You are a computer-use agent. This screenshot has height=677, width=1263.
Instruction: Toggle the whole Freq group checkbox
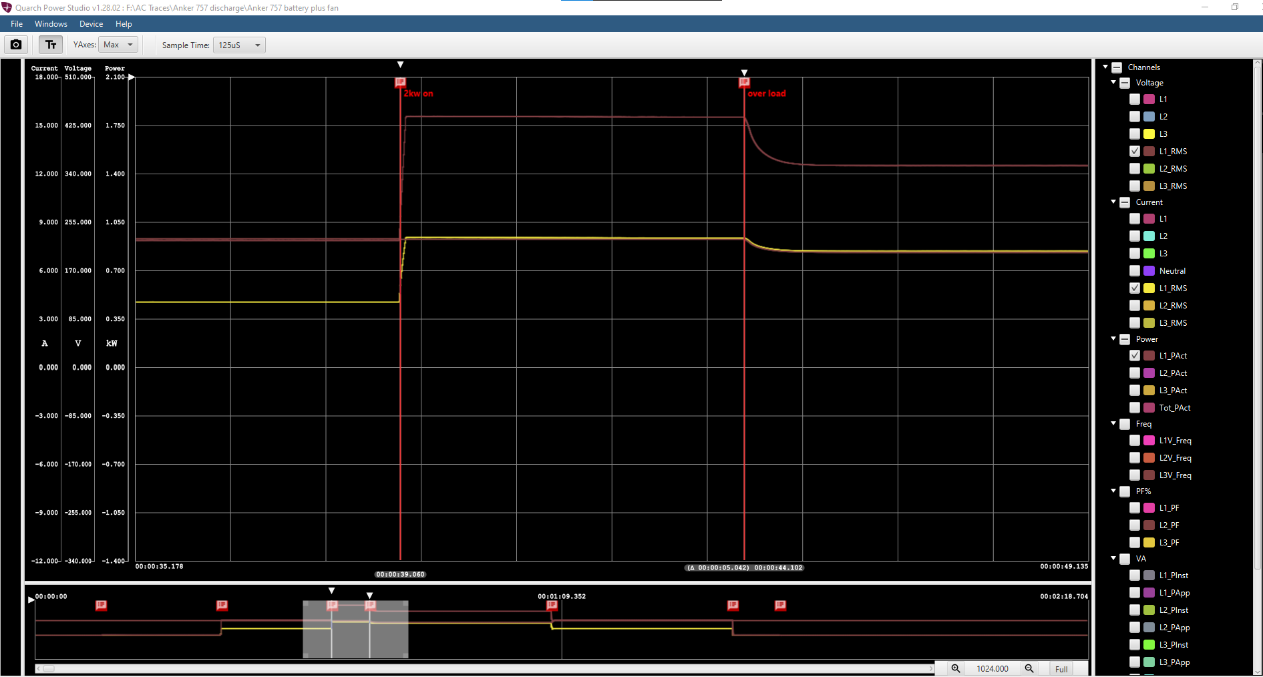[x=1125, y=424]
